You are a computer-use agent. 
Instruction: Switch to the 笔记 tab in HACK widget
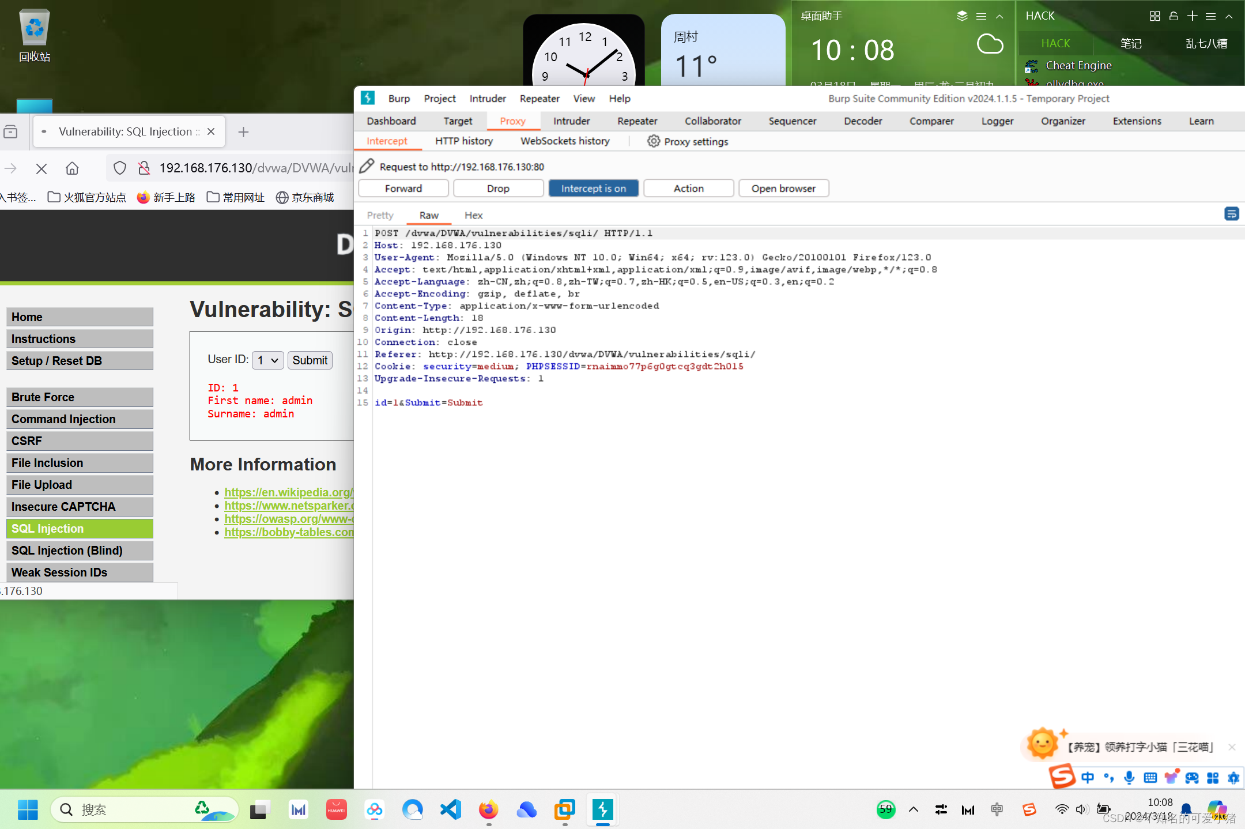pos(1131,44)
